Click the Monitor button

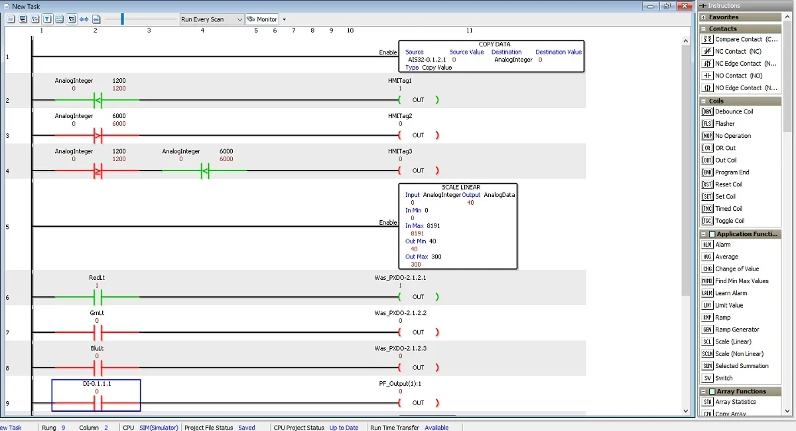[262, 19]
